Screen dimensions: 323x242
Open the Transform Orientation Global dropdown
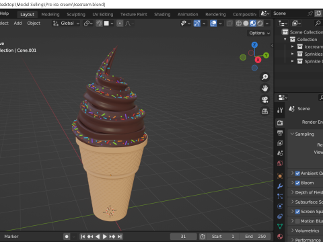pos(66,24)
